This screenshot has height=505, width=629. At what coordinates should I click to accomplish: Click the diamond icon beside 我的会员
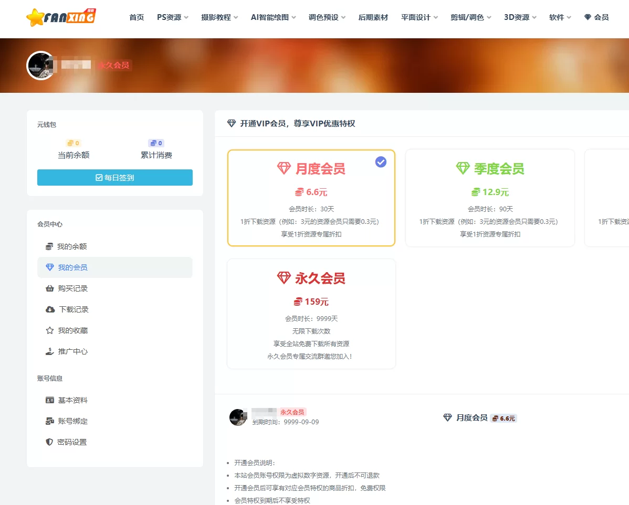[50, 267]
